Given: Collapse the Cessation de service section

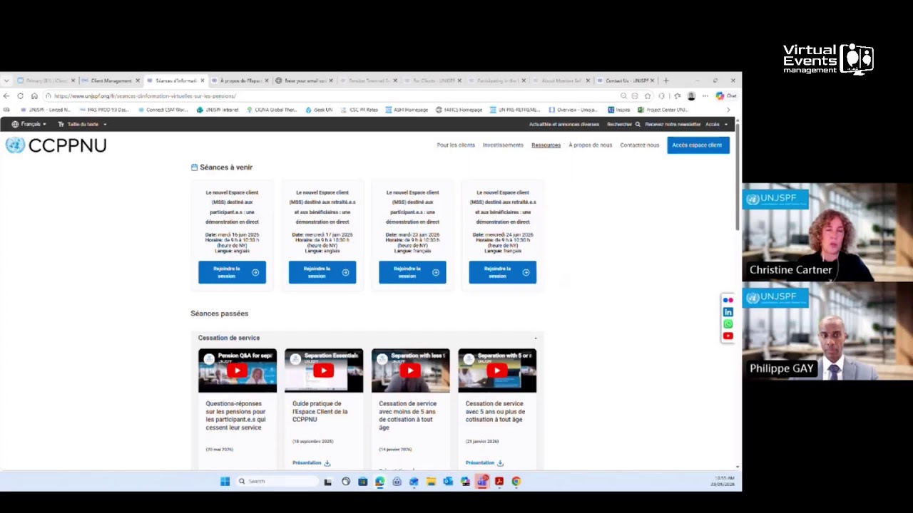Looking at the screenshot, I should 536,338.
